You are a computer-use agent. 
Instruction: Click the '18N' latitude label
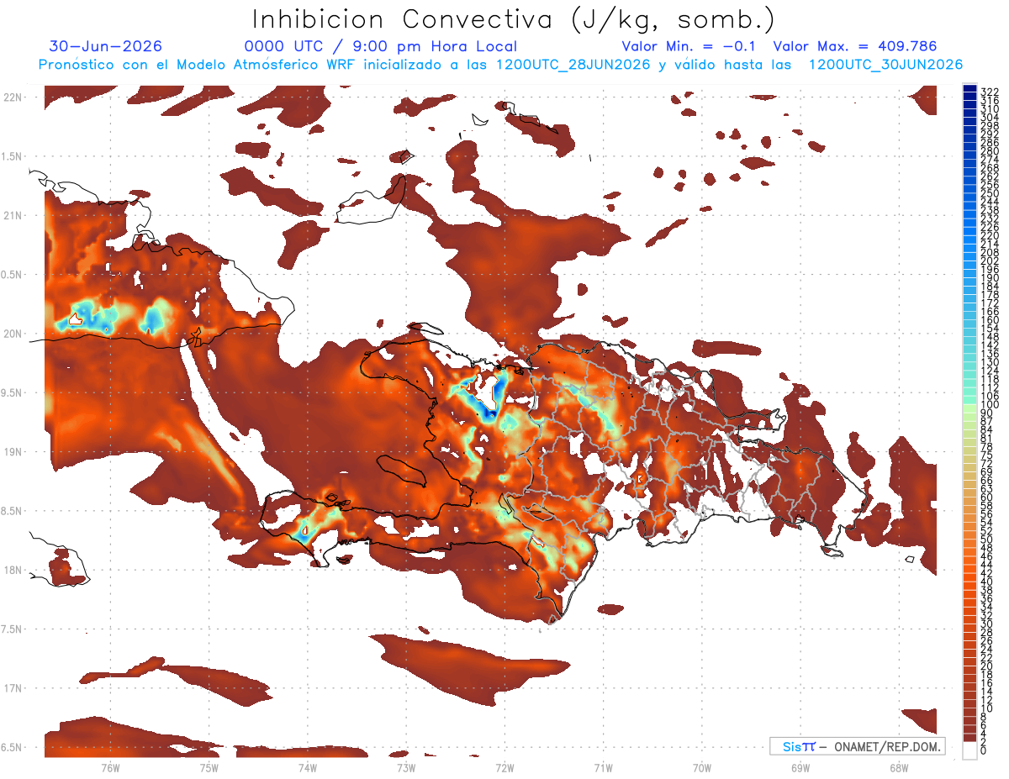click(x=13, y=571)
